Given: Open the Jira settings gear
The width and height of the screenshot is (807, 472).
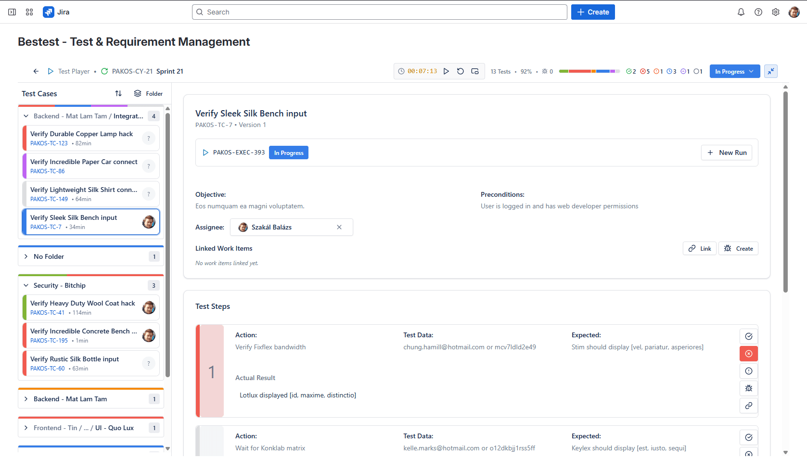Looking at the screenshot, I should tap(775, 12).
